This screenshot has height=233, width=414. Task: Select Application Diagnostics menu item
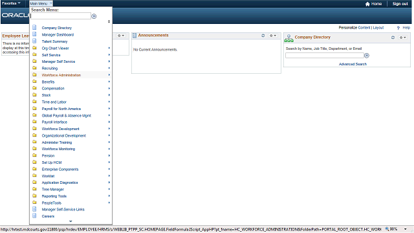pyautogui.click(x=60, y=183)
